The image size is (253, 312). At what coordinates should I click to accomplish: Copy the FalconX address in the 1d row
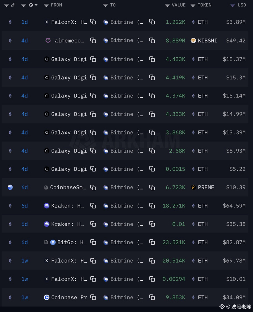pos(93,22)
